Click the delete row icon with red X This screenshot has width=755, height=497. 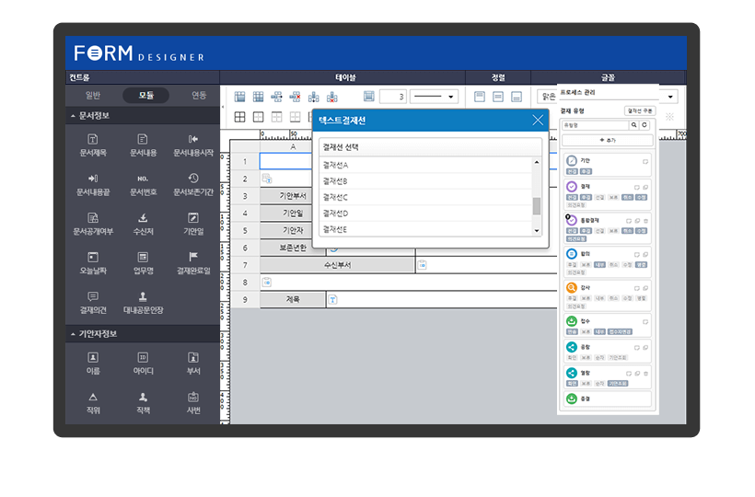click(x=296, y=97)
